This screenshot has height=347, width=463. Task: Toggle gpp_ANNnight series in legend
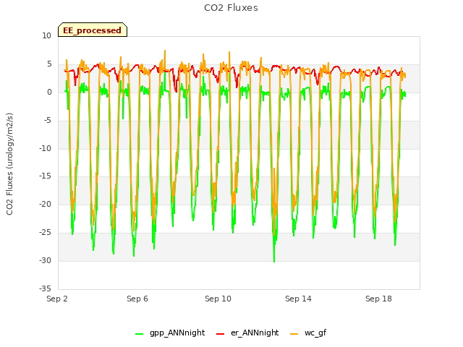point(170,333)
